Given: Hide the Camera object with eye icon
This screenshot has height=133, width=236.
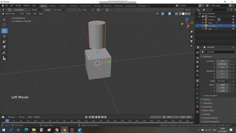Looking at the screenshot, I should click(233, 20).
